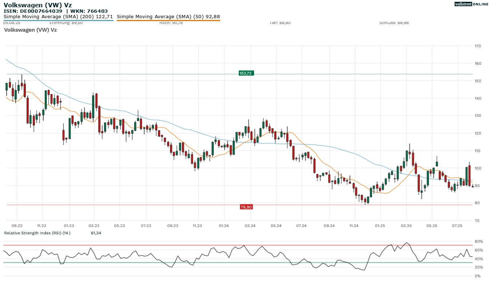
Task: Click the 01.23 date axis label
Action: click(69, 226)
